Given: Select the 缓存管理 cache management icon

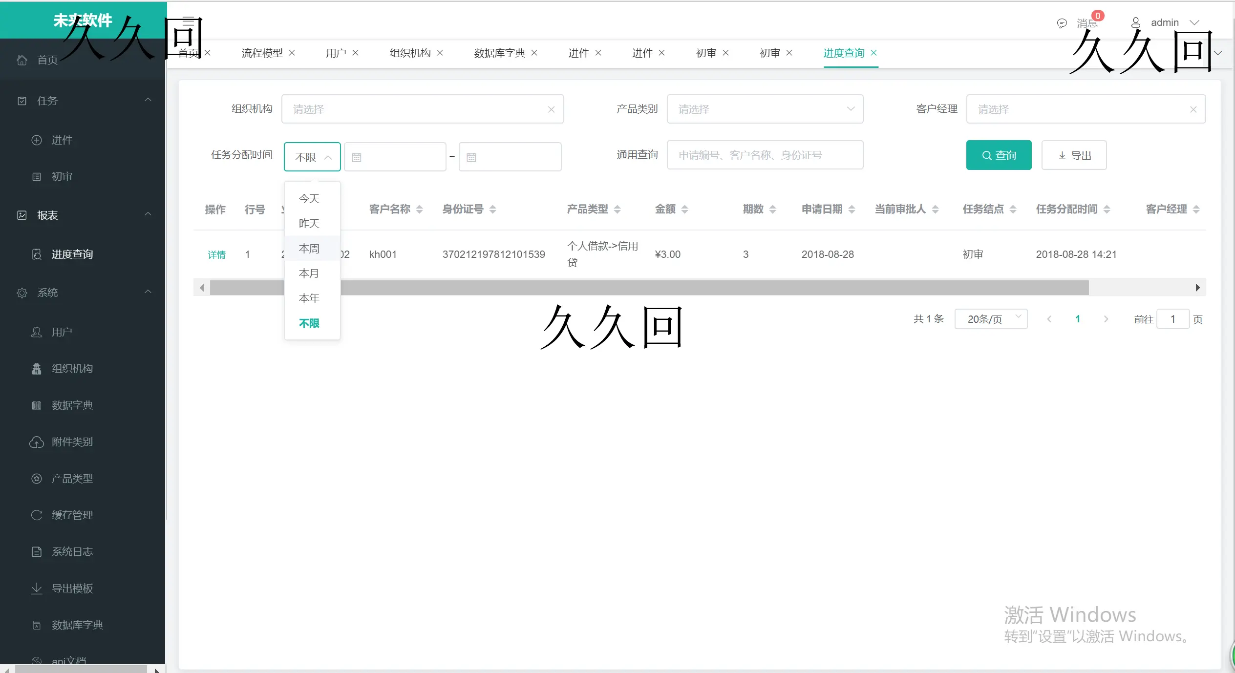Looking at the screenshot, I should click(x=37, y=514).
